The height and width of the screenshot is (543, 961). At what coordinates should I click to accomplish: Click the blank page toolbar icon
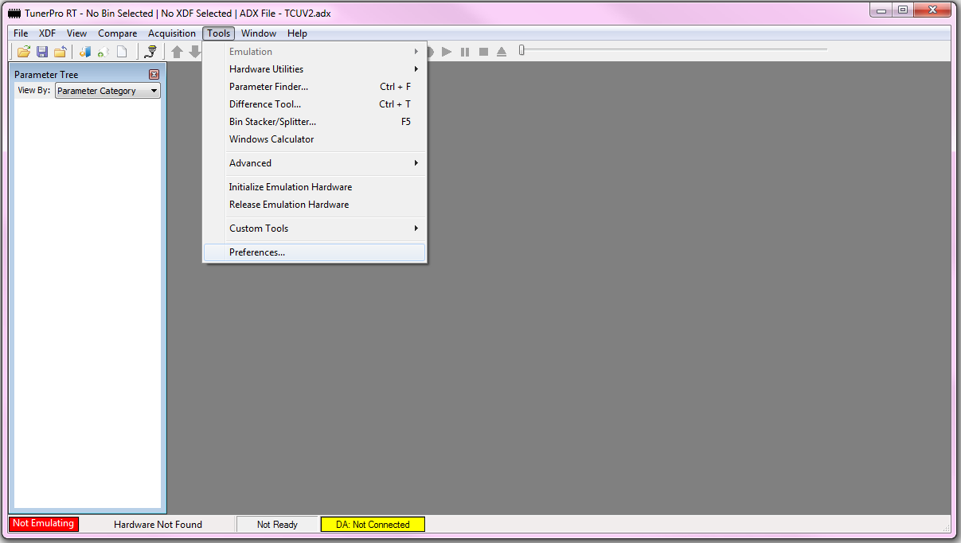tap(122, 52)
